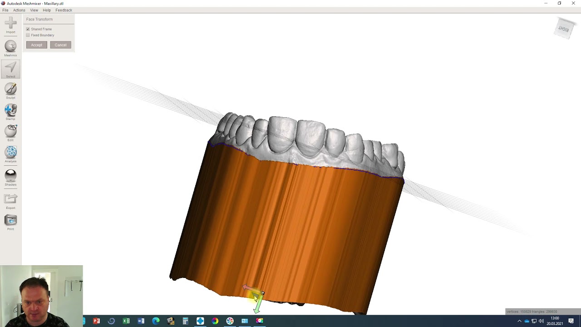Click the vertices and triangles status text
581x327 pixels.
[532, 312]
